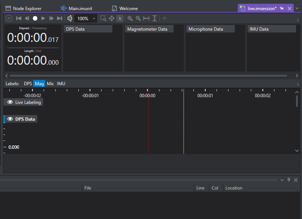302x219 pixels.
Task: Fit the timeline horizontally
Action: tap(146, 18)
